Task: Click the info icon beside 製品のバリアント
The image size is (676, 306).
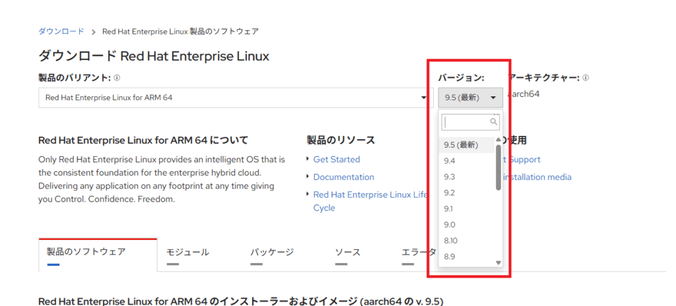Action: coord(117,78)
